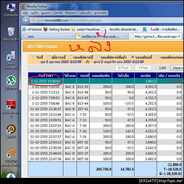The height and width of the screenshot is (184, 184).
Task: Click the page indicator 1/66
Action: coord(163,68)
